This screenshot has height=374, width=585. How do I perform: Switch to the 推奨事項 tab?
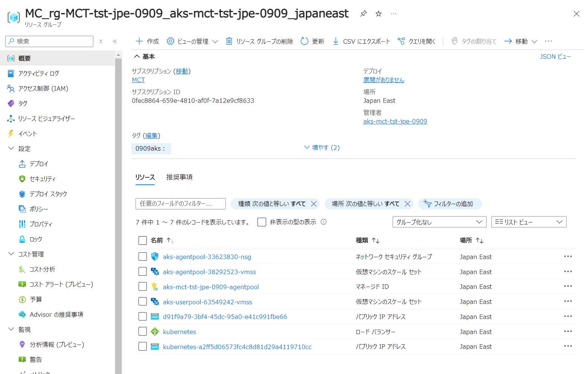pos(180,177)
